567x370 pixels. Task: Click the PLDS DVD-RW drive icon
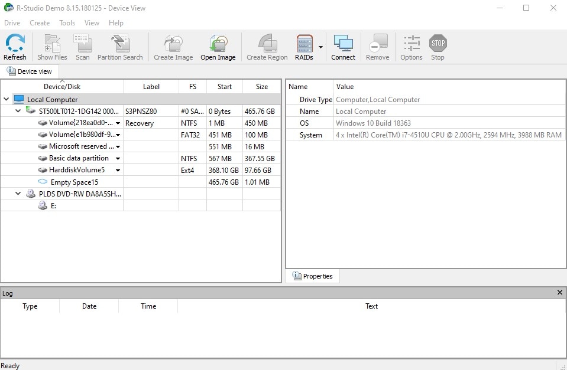click(x=31, y=194)
